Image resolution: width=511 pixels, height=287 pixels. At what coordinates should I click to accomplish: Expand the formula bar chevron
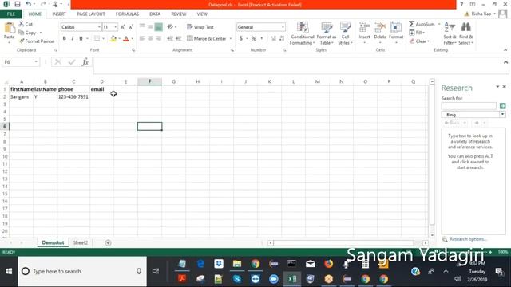pyautogui.click(x=505, y=62)
